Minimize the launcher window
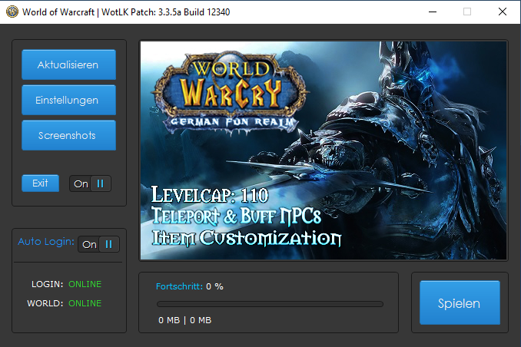Viewport: 521px width, 347px height. point(433,12)
